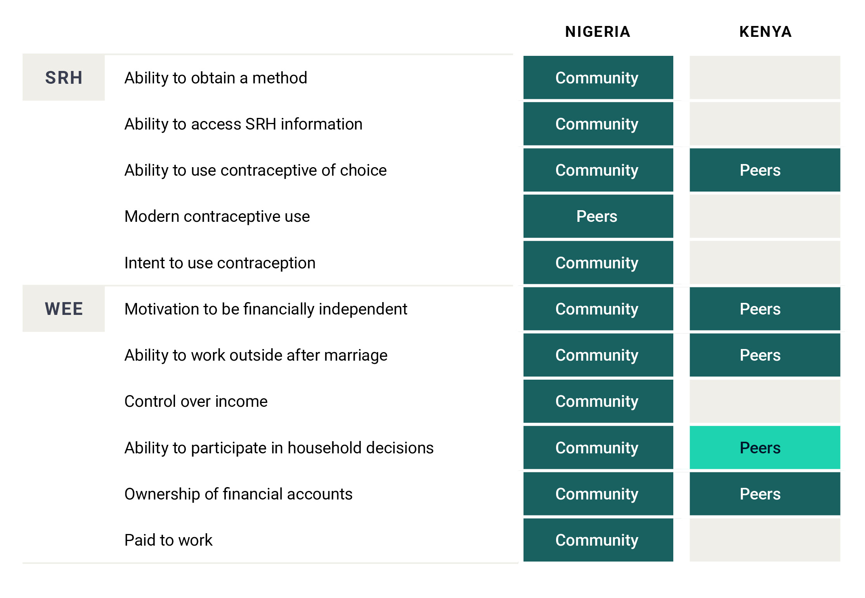This screenshot has height=598, width=865.
Task: Click Nigeria Community cell for Paid to work
Action: [598, 540]
